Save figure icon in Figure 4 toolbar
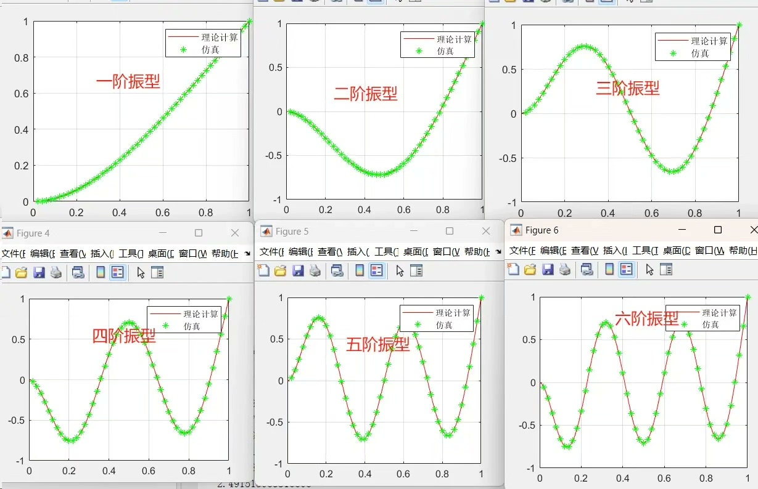Image resolution: width=758 pixels, height=489 pixels. click(x=39, y=272)
